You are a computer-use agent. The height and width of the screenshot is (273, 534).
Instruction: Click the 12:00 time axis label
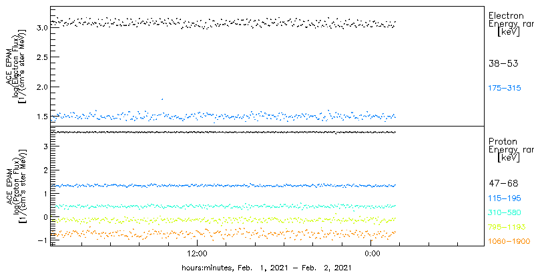coord(198,254)
